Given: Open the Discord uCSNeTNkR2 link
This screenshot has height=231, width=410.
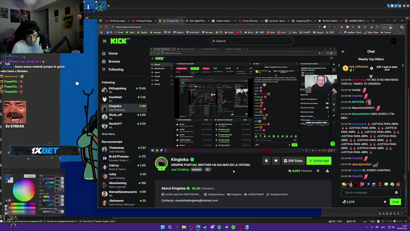Looking at the screenshot, I should click(254, 194).
